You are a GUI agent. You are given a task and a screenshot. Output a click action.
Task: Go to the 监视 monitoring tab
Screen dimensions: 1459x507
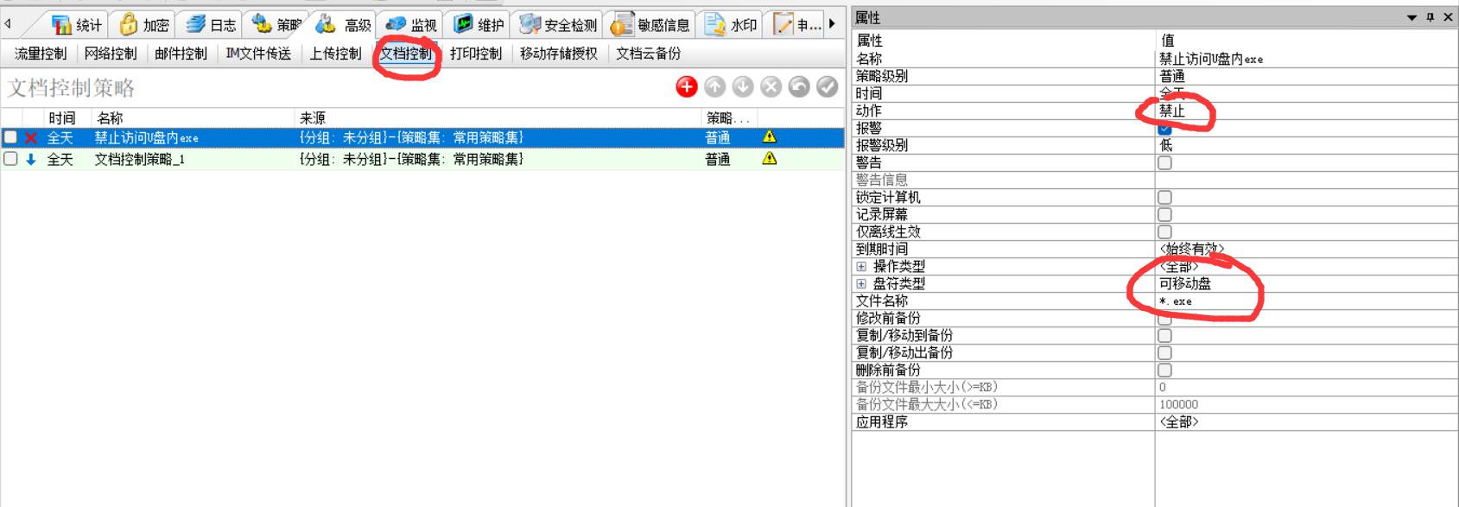pyautogui.click(x=411, y=25)
